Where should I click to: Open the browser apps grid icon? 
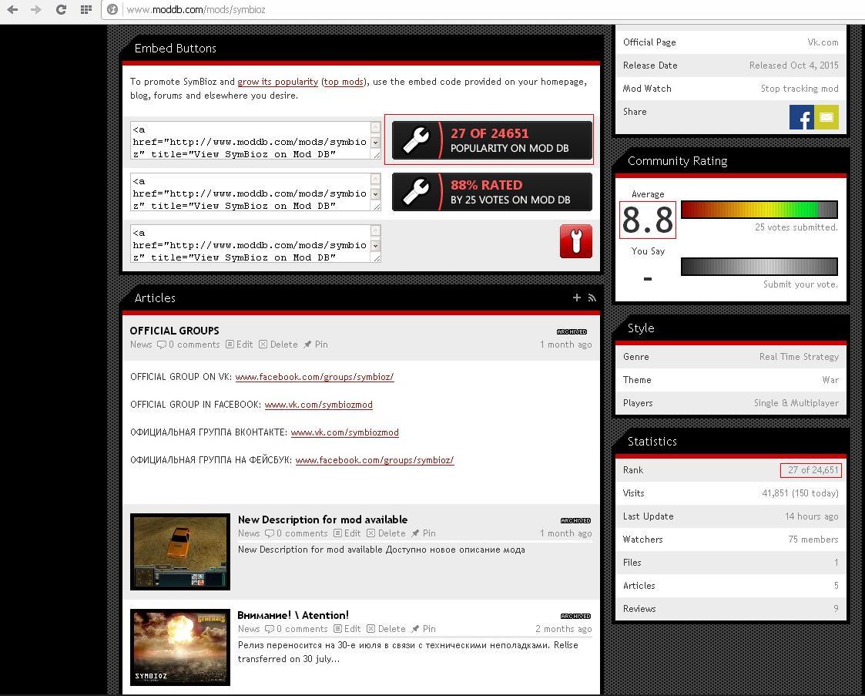(x=85, y=9)
